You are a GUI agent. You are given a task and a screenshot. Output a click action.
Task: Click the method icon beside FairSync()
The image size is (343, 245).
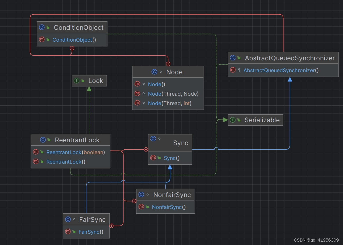point(68,232)
